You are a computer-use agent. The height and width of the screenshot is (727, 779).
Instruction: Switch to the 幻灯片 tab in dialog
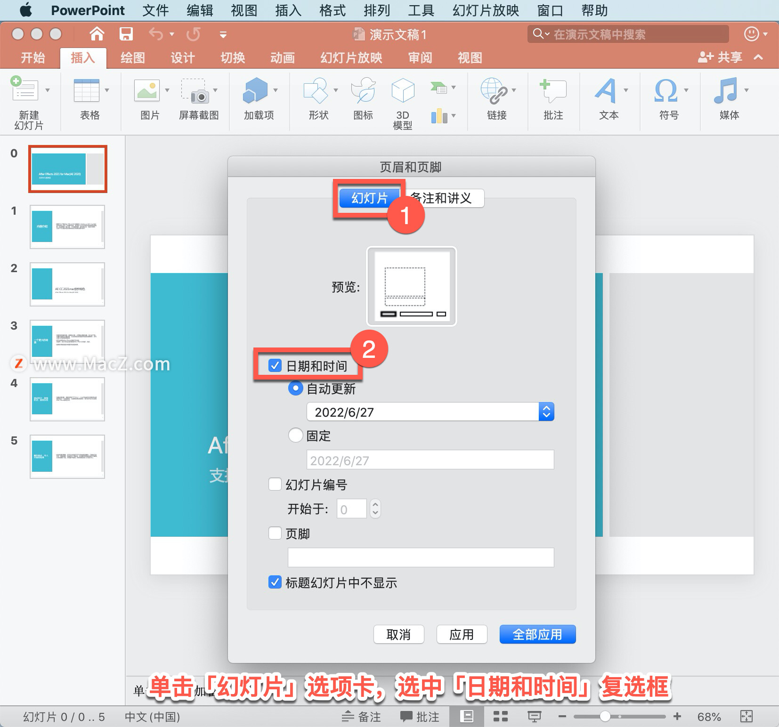click(369, 198)
